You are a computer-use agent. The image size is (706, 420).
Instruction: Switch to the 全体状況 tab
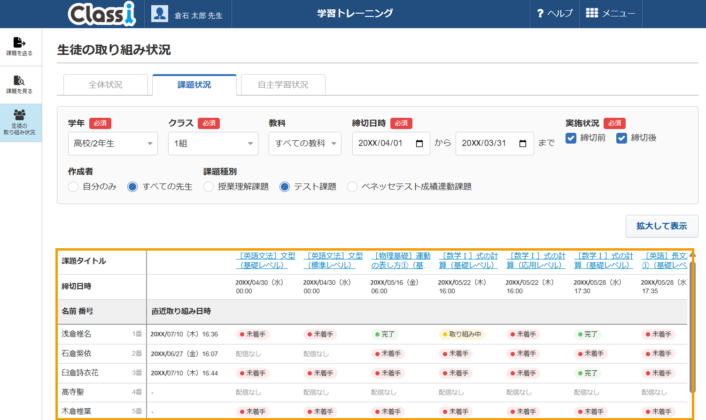[x=106, y=85]
